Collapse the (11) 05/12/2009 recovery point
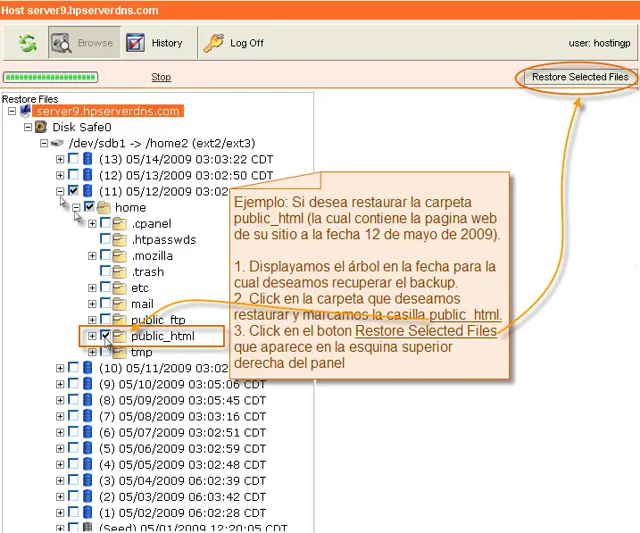640x533 pixels. [60, 191]
